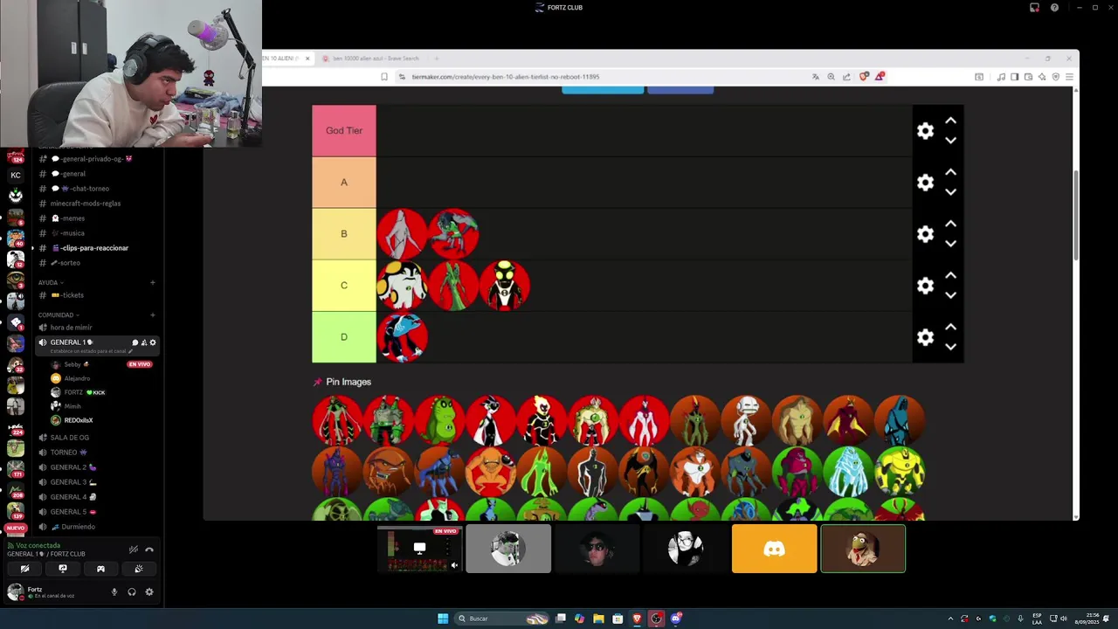Viewport: 1118px width, 629px height.
Task: Open settings gear for tier C row
Action: [925, 286]
